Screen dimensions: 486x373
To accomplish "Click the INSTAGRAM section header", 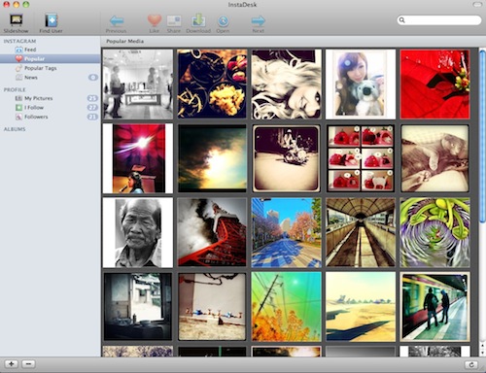I will pyautogui.click(x=19, y=41).
